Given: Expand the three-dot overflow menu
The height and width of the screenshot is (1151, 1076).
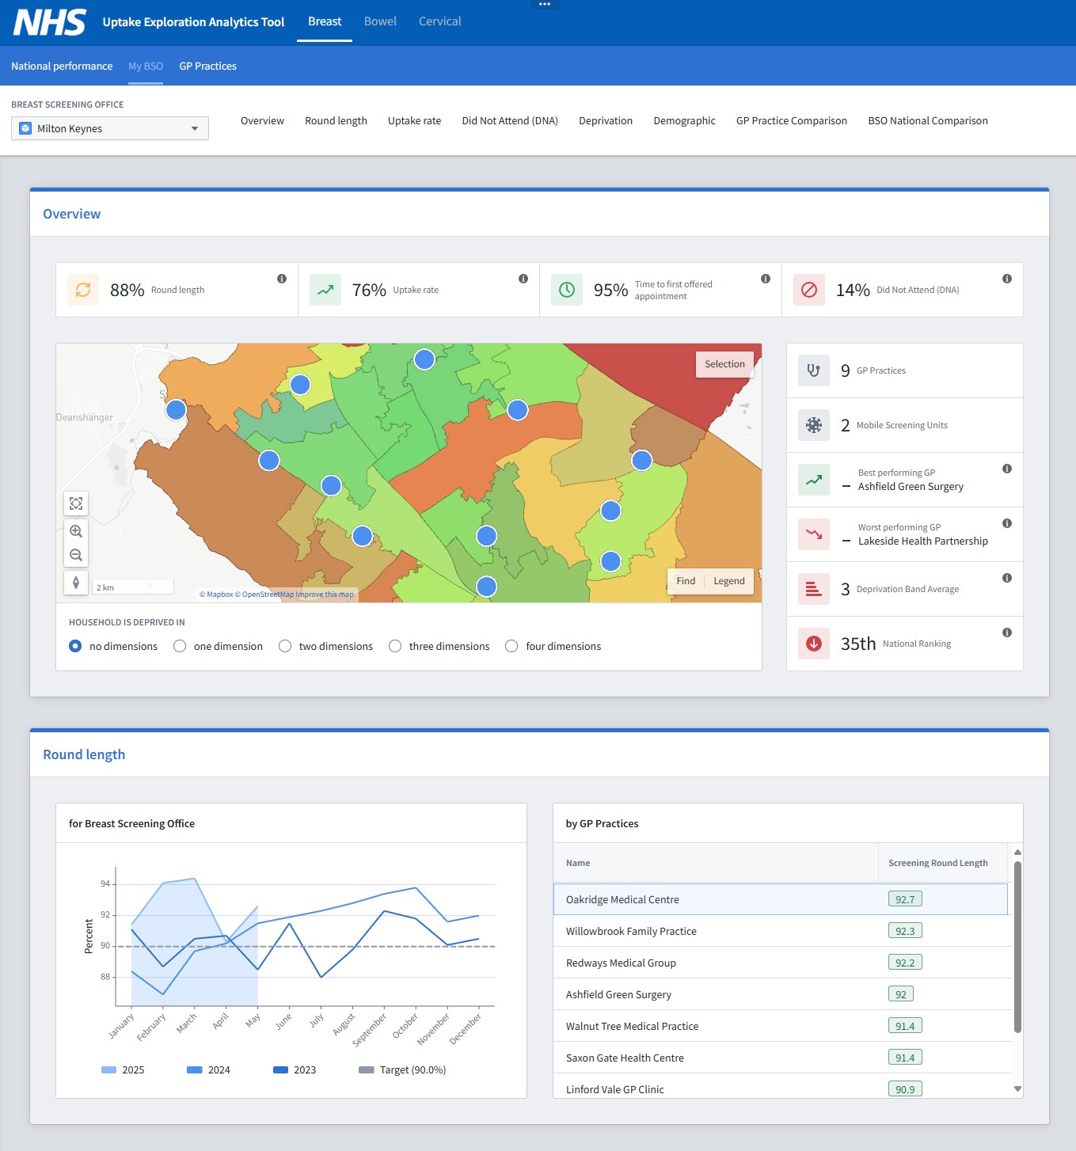Looking at the screenshot, I should pyautogui.click(x=545, y=4).
